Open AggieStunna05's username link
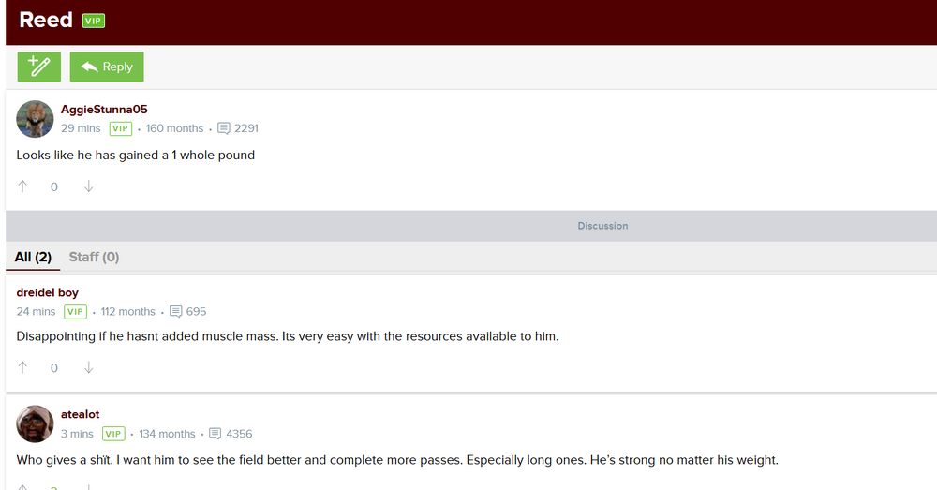Image resolution: width=937 pixels, height=490 pixels. click(x=104, y=110)
